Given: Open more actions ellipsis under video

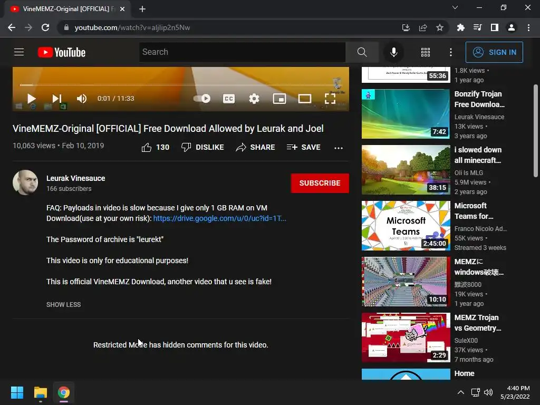Looking at the screenshot, I should 339,148.
